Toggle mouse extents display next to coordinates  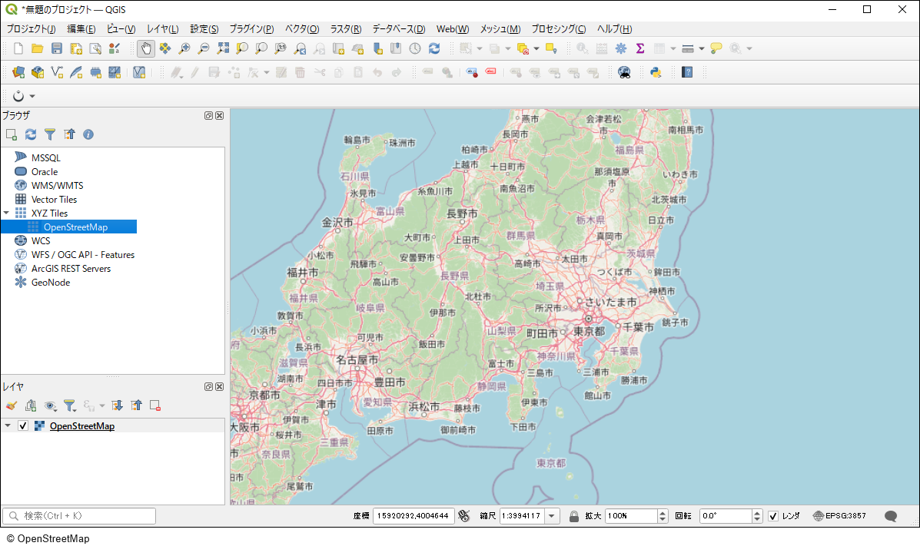tap(463, 516)
